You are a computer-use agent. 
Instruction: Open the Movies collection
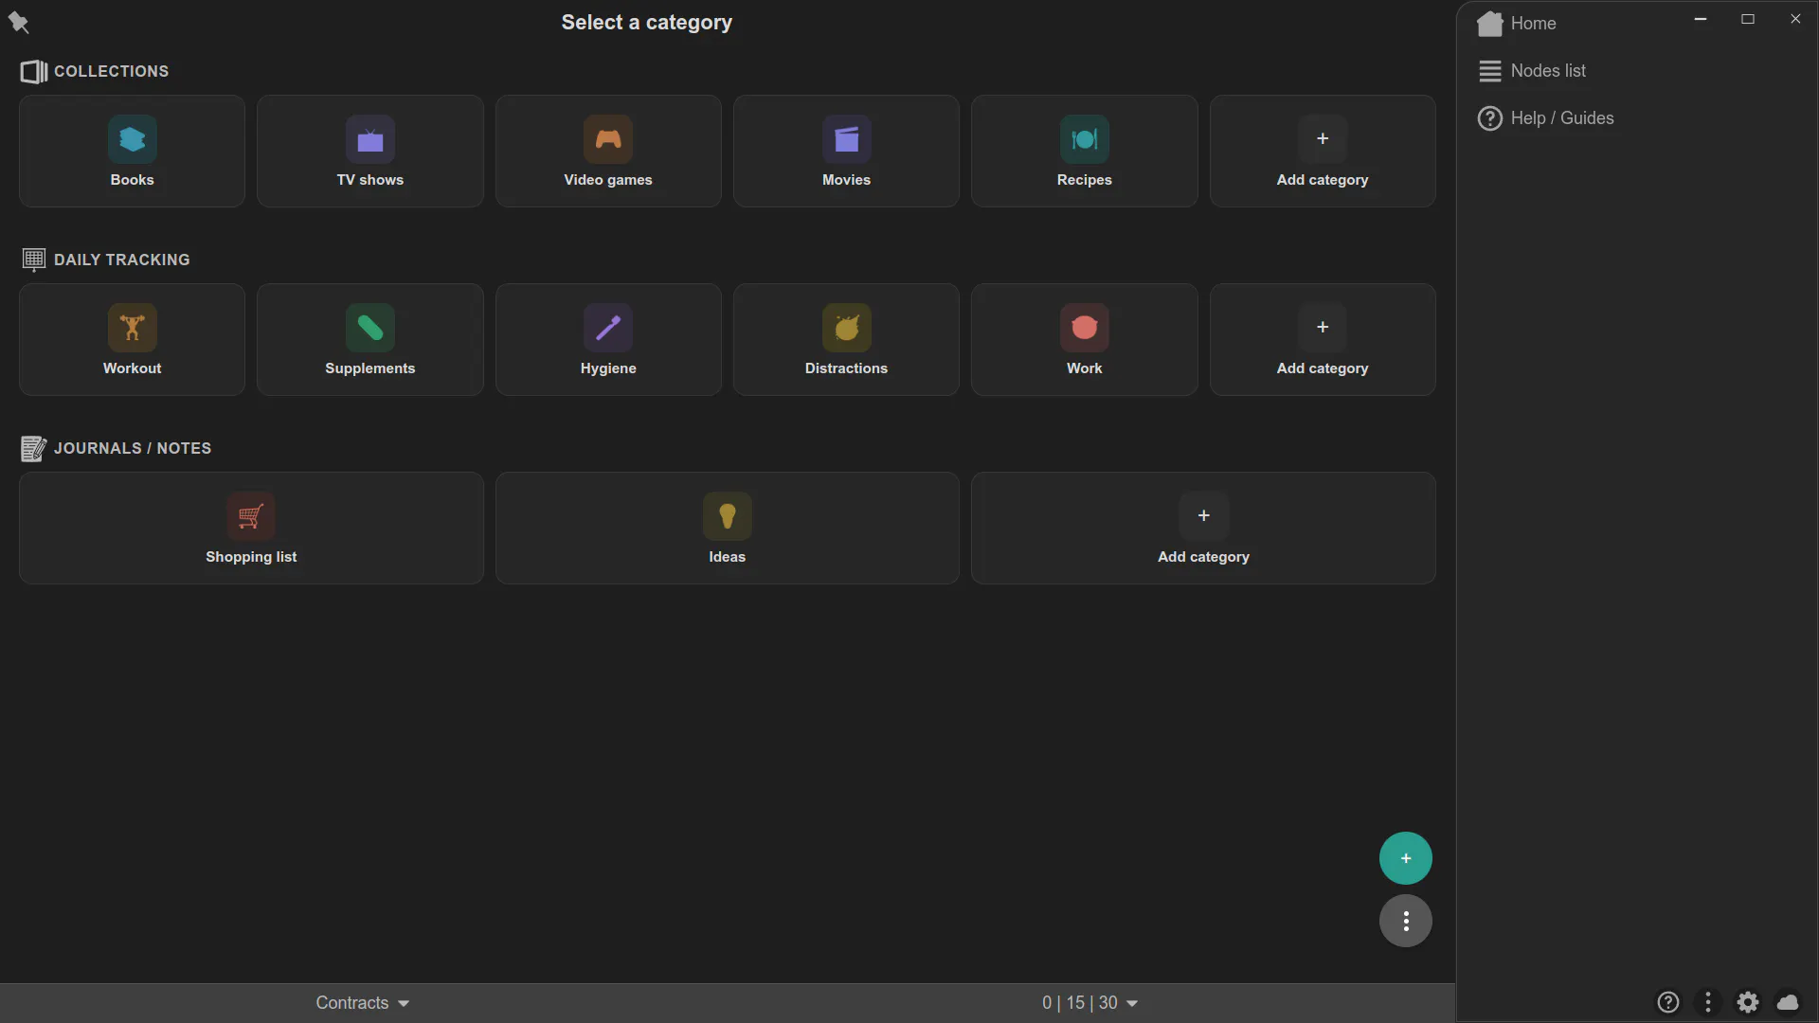point(846,151)
